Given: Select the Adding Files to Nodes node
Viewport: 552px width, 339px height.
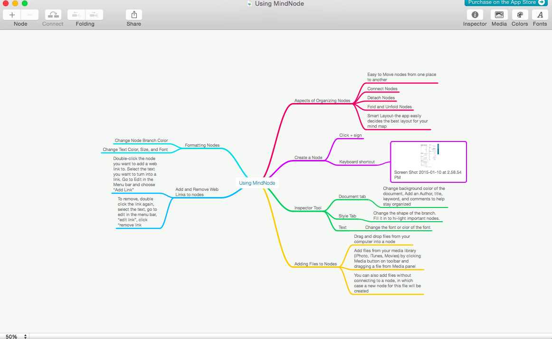Looking at the screenshot, I should pyautogui.click(x=315, y=264).
